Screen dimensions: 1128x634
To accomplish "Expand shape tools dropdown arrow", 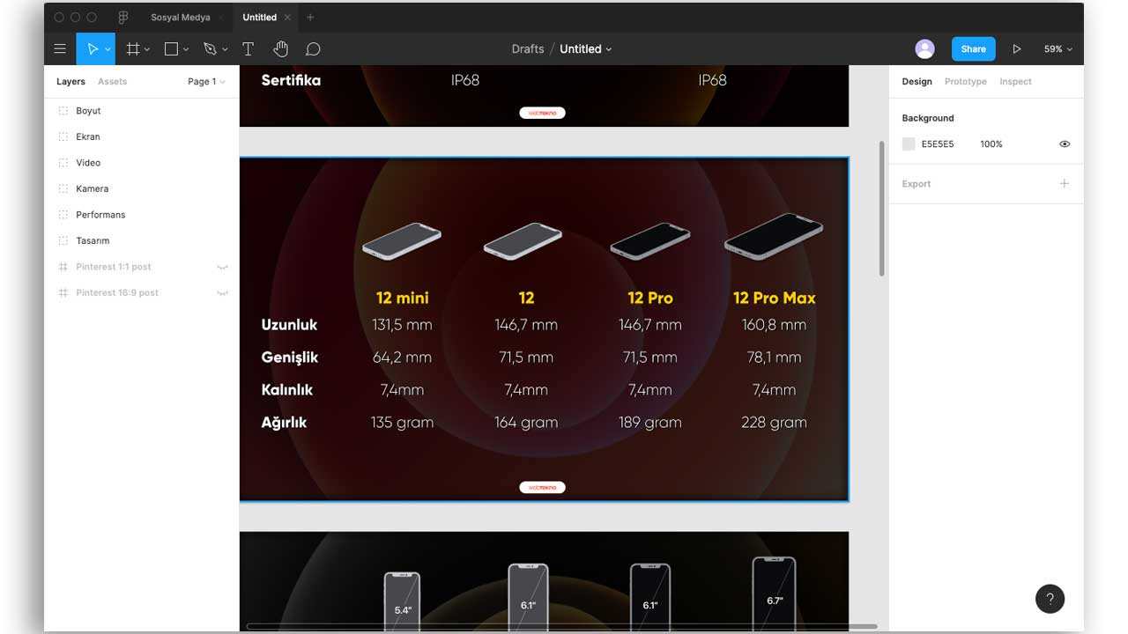I will click(186, 49).
